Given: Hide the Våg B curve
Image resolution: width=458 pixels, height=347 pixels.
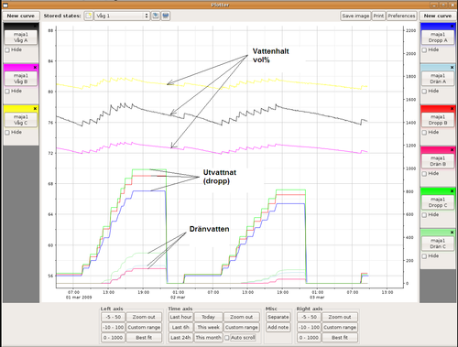Looking at the screenshot, I should pyautogui.click(x=7, y=92).
